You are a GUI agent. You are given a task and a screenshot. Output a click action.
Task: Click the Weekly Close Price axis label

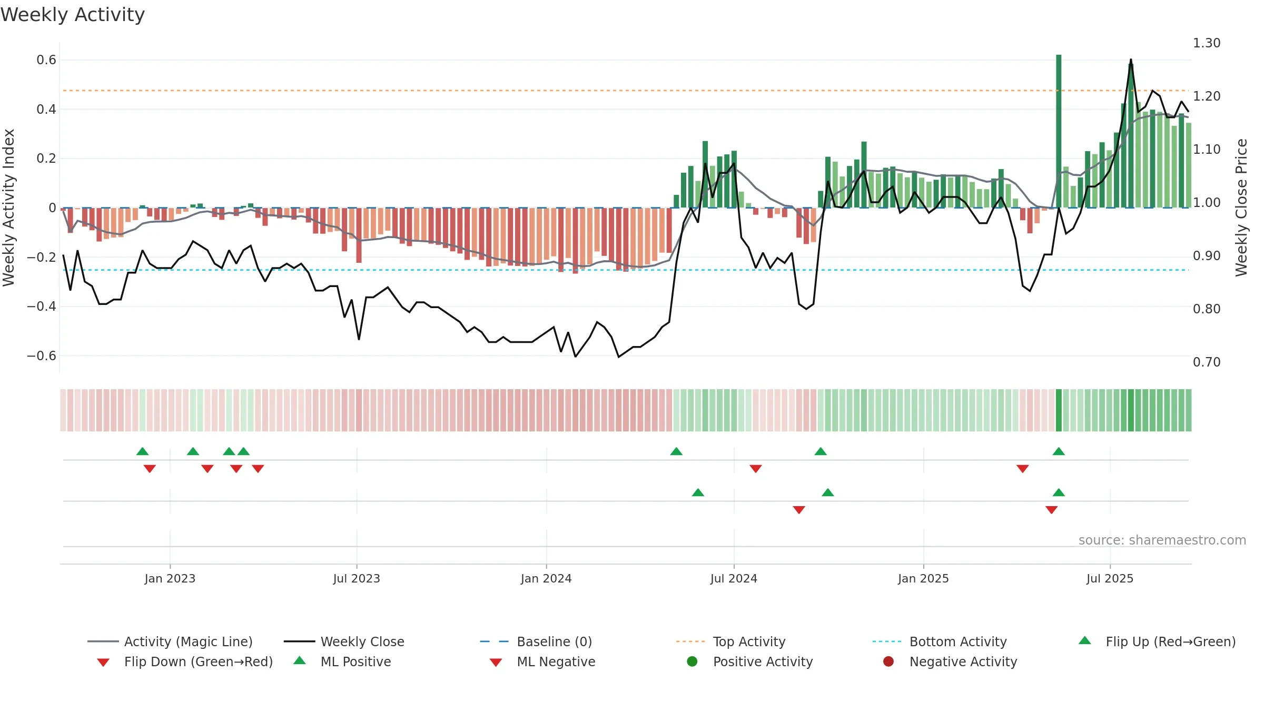point(1241,208)
